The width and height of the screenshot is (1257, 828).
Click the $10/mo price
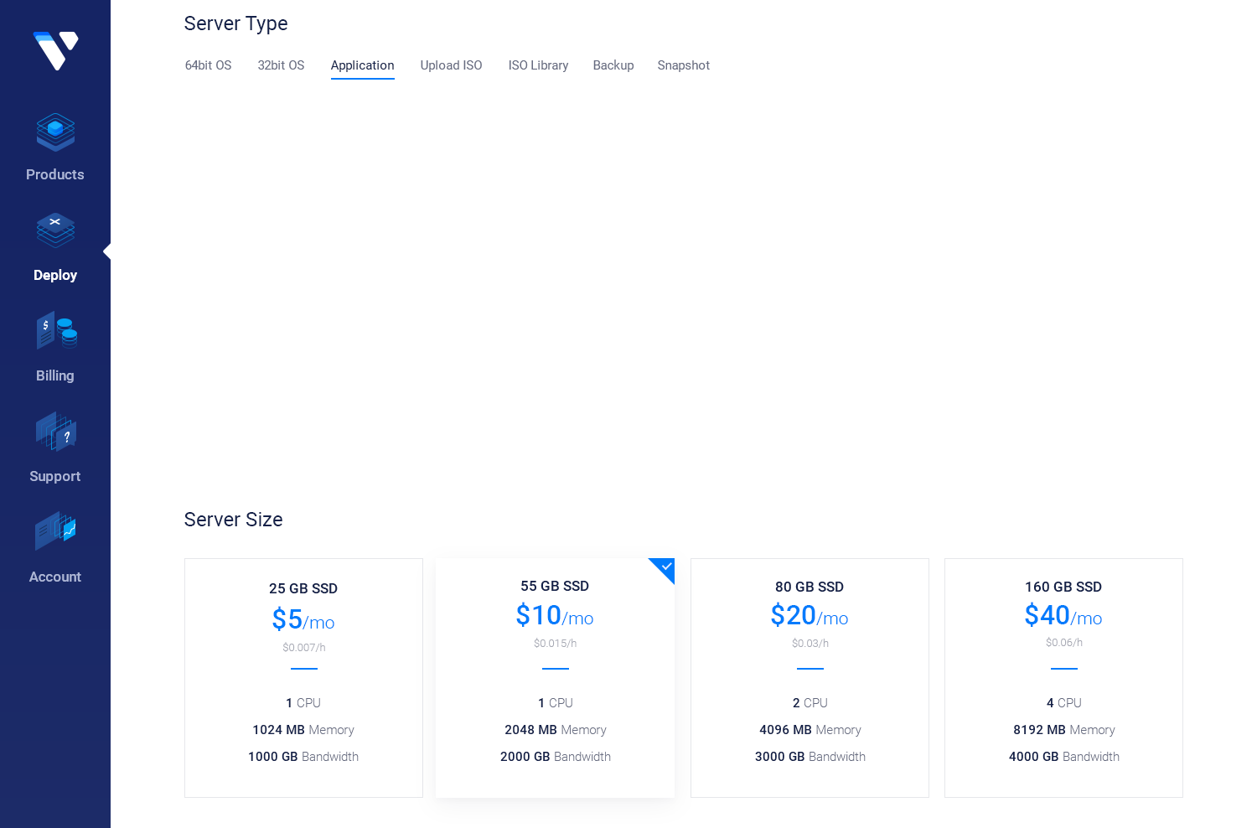[555, 616]
